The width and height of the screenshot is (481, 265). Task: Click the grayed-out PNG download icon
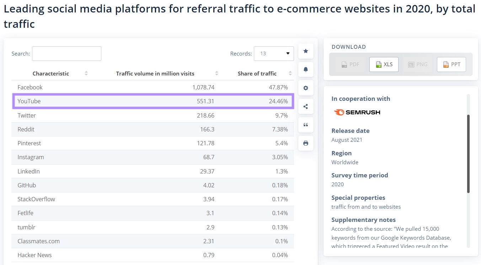tap(417, 64)
